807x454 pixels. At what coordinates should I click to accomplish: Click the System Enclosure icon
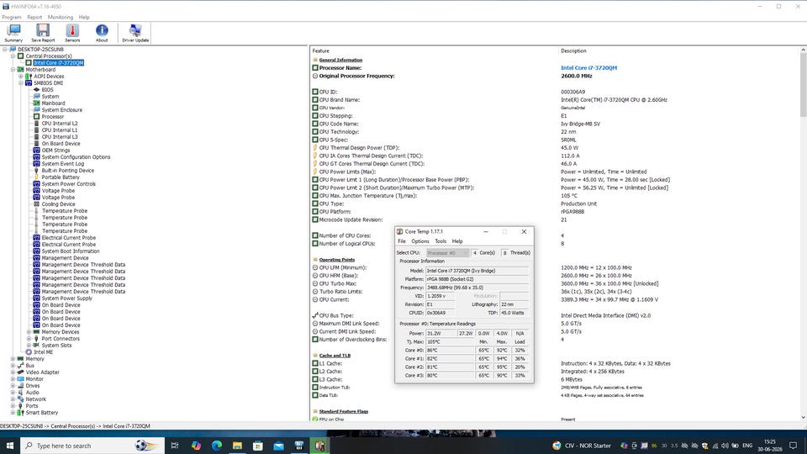tap(36, 109)
